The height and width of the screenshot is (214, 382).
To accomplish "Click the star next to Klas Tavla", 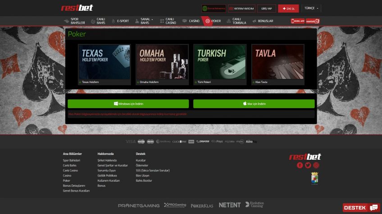I will click(253, 82).
